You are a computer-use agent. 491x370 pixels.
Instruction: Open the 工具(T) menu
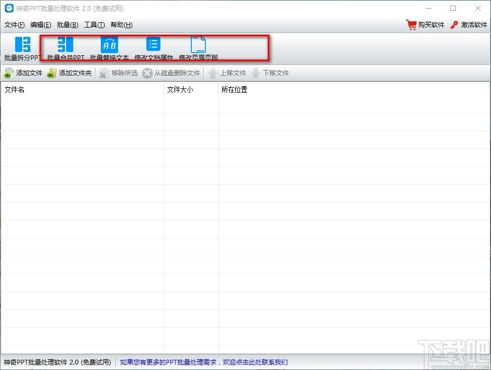click(94, 25)
